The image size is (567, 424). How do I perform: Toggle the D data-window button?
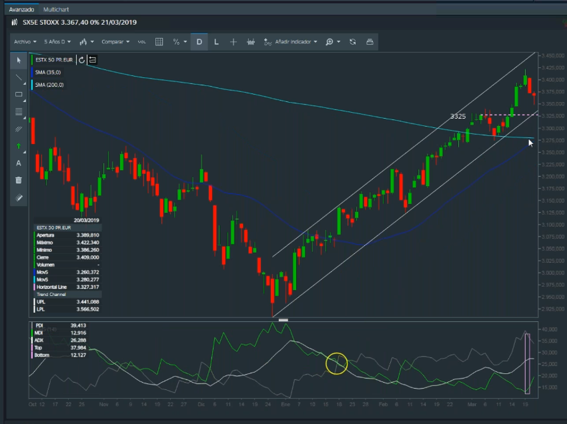(199, 41)
